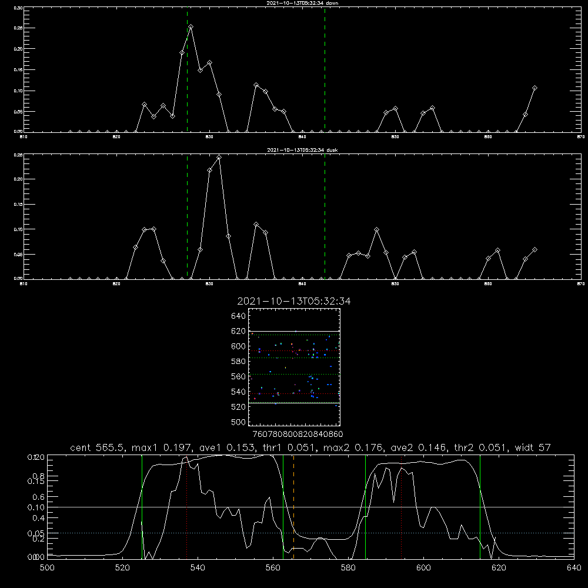Click x-axis label 560 of bottom plot

point(273,568)
